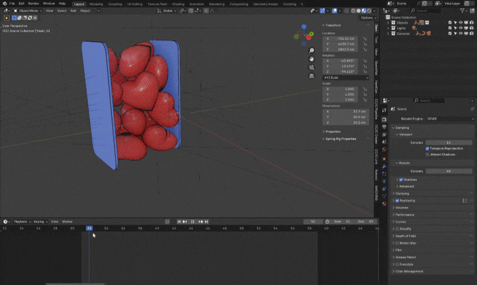Enable the Jittered Shadows checkbox

click(428, 154)
